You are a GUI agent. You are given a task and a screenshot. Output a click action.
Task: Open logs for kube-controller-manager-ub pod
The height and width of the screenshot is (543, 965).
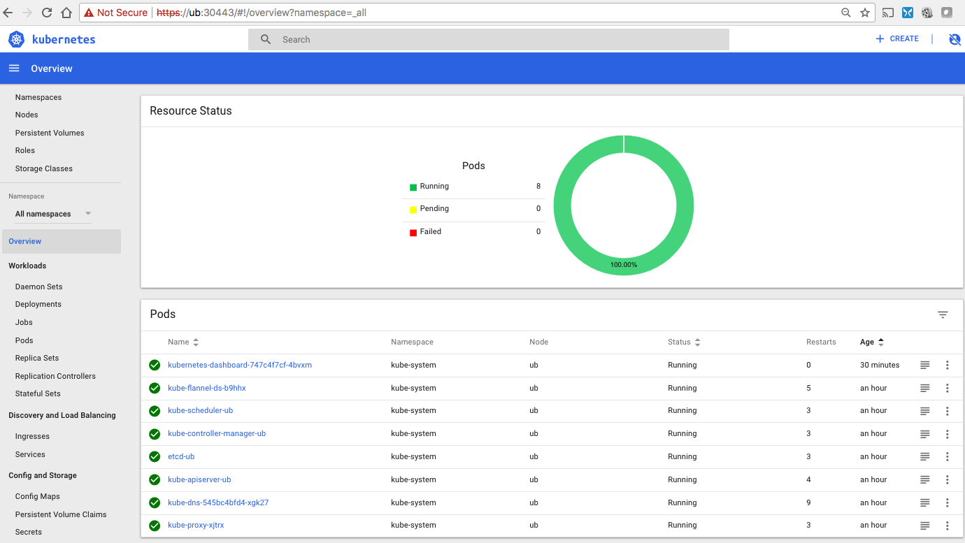point(924,434)
